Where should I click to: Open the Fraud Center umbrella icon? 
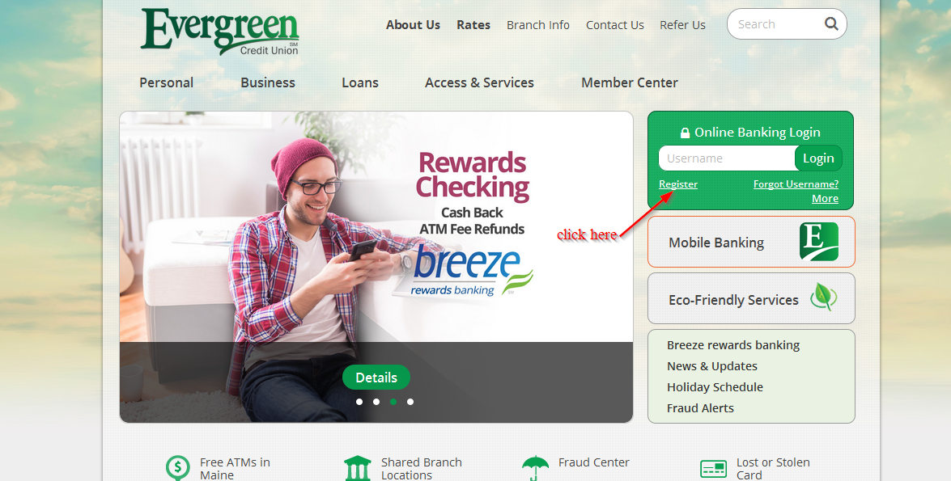pyautogui.click(x=535, y=468)
